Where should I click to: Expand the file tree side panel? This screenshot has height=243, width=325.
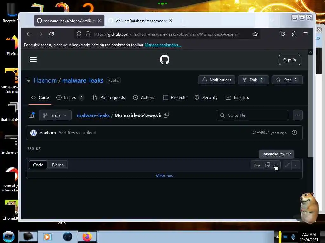click(x=31, y=115)
